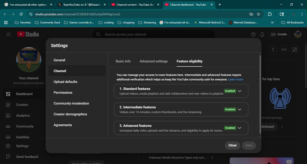Click the upload videos arrow icon
This screenshot has width=307, height=164.
coord(273,49)
